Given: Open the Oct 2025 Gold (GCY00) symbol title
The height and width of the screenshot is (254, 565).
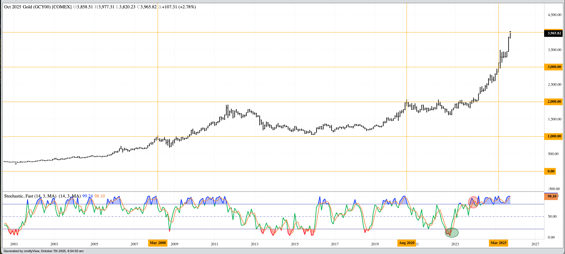Looking at the screenshot, I should pos(38,7).
